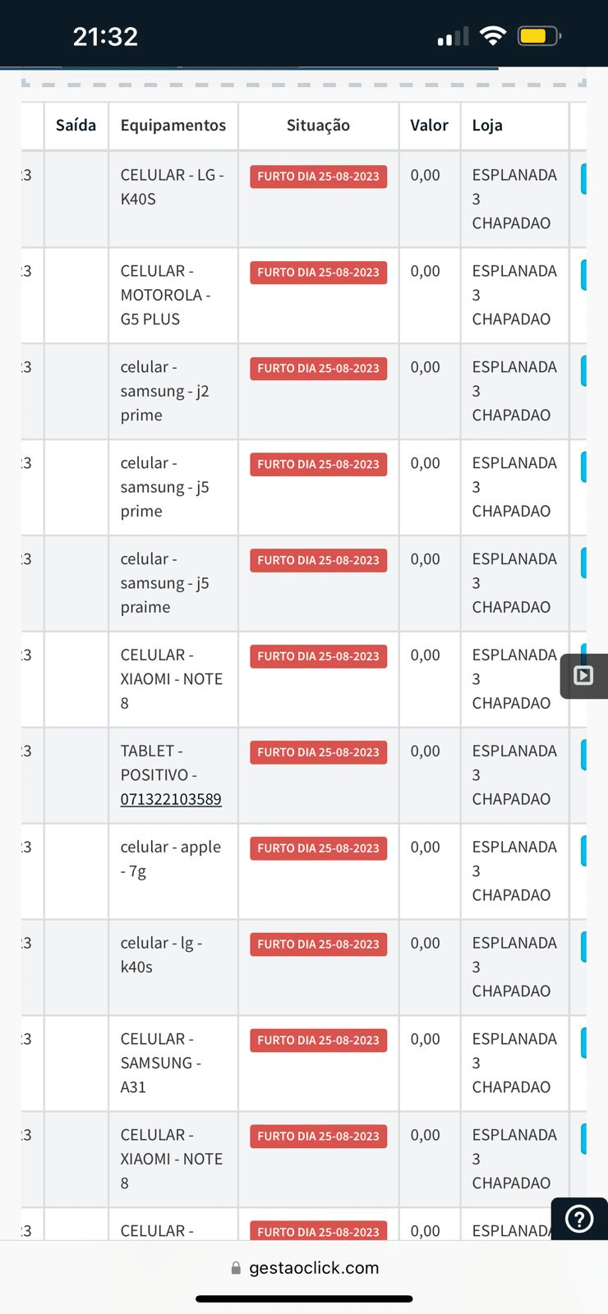This screenshot has height=1314, width=608.
Task: Tap the 21:32 clock in status bar
Action: coord(105,36)
